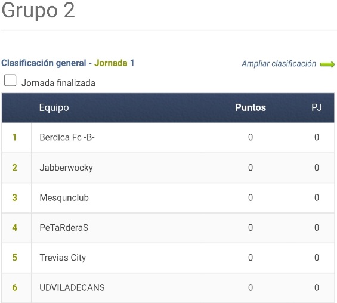Open team UDVILADECANS
This screenshot has width=337, height=303.
(x=72, y=287)
